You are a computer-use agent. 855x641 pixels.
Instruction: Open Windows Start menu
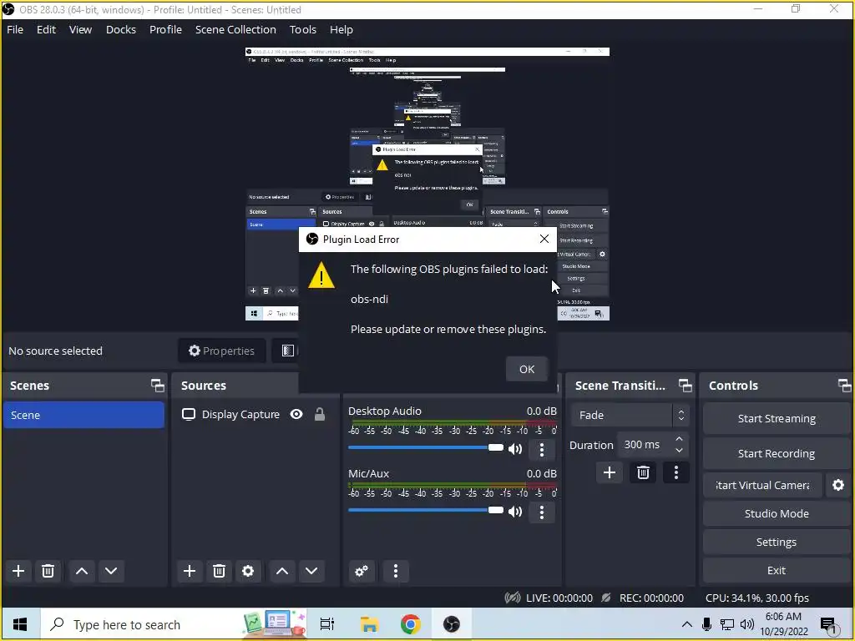click(20, 624)
